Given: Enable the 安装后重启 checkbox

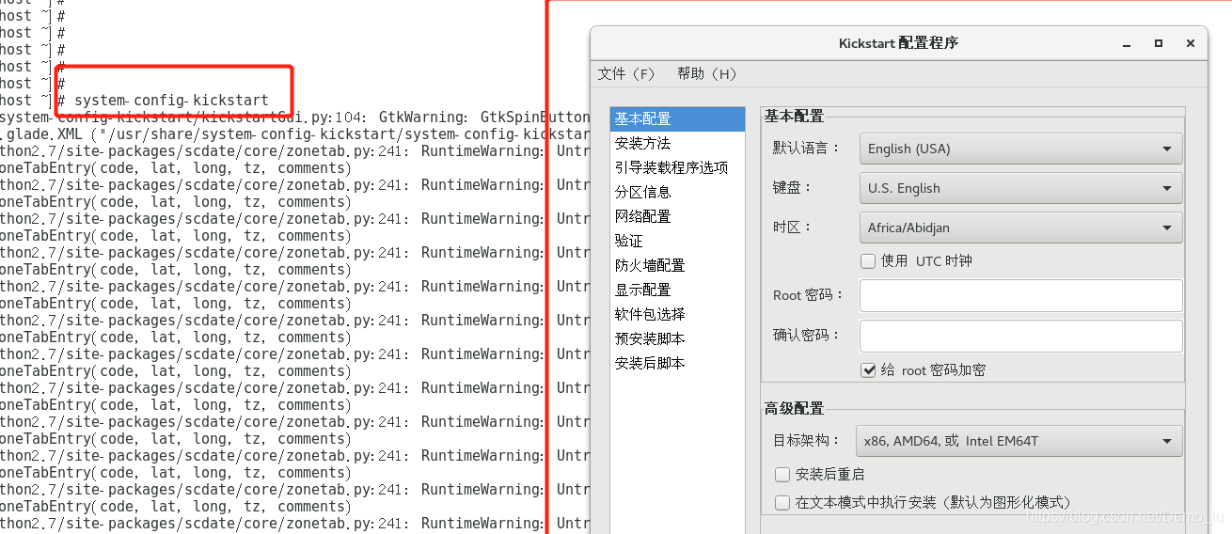Looking at the screenshot, I should tap(782, 474).
